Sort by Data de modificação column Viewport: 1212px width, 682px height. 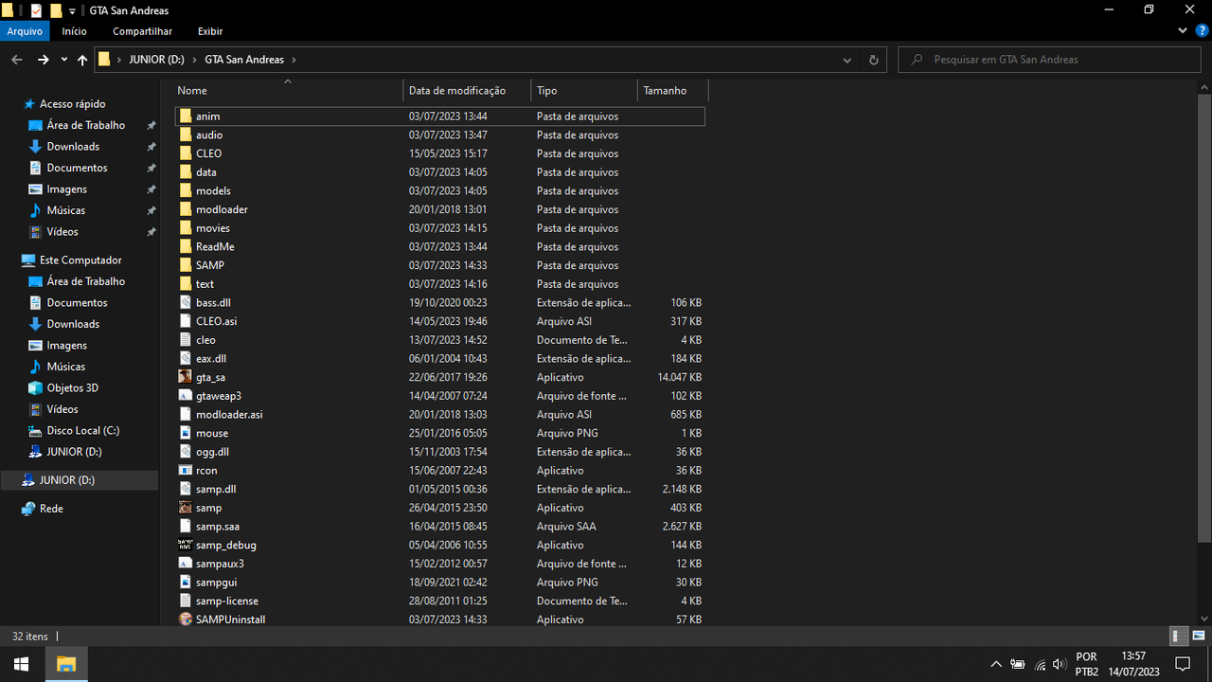point(467,91)
